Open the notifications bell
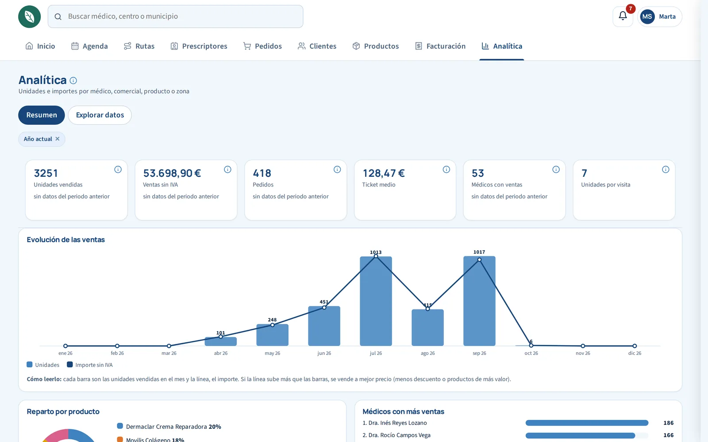 pyautogui.click(x=623, y=16)
